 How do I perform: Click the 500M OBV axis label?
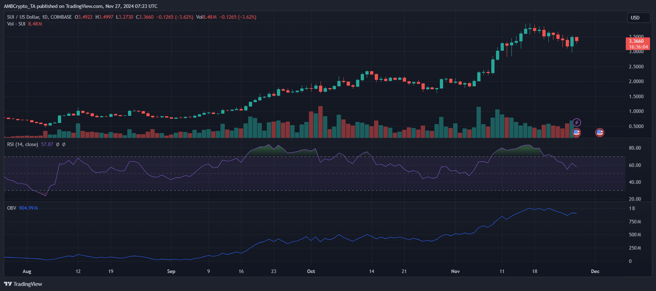635,235
